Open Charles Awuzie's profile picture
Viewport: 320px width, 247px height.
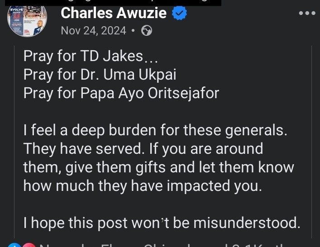(x=27, y=20)
